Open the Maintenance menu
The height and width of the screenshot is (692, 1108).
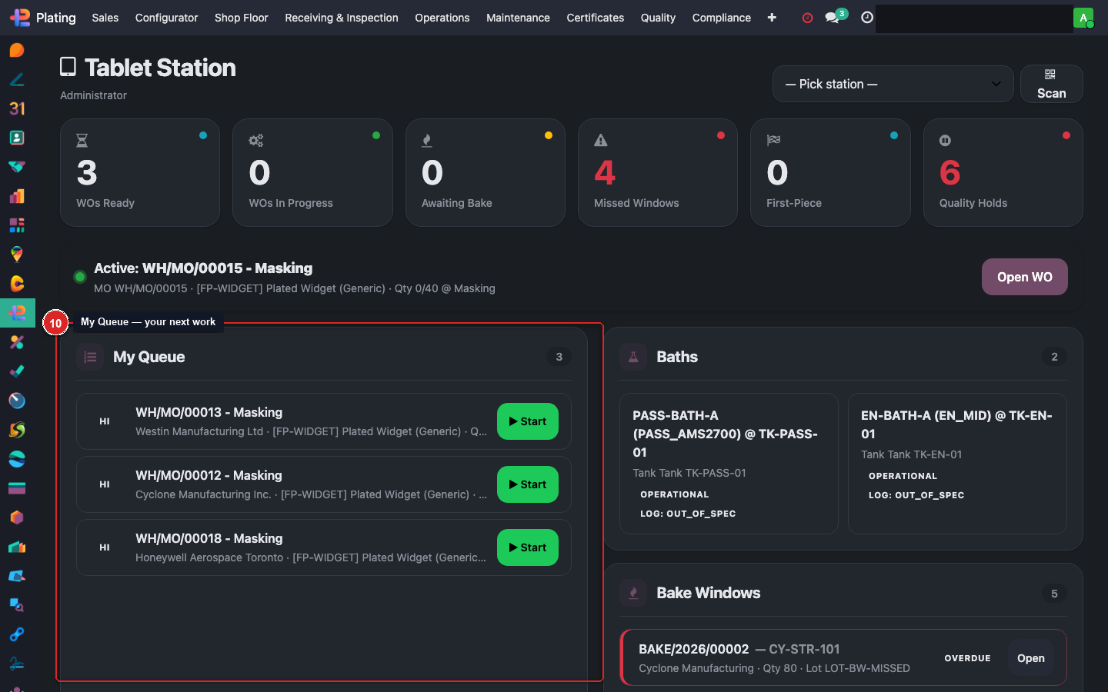[x=518, y=17]
